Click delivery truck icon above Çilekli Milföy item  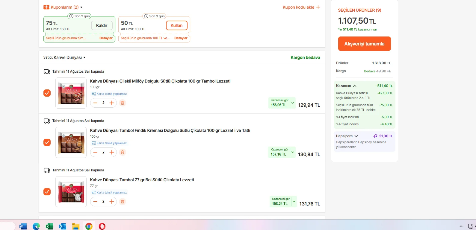pyautogui.click(x=47, y=71)
